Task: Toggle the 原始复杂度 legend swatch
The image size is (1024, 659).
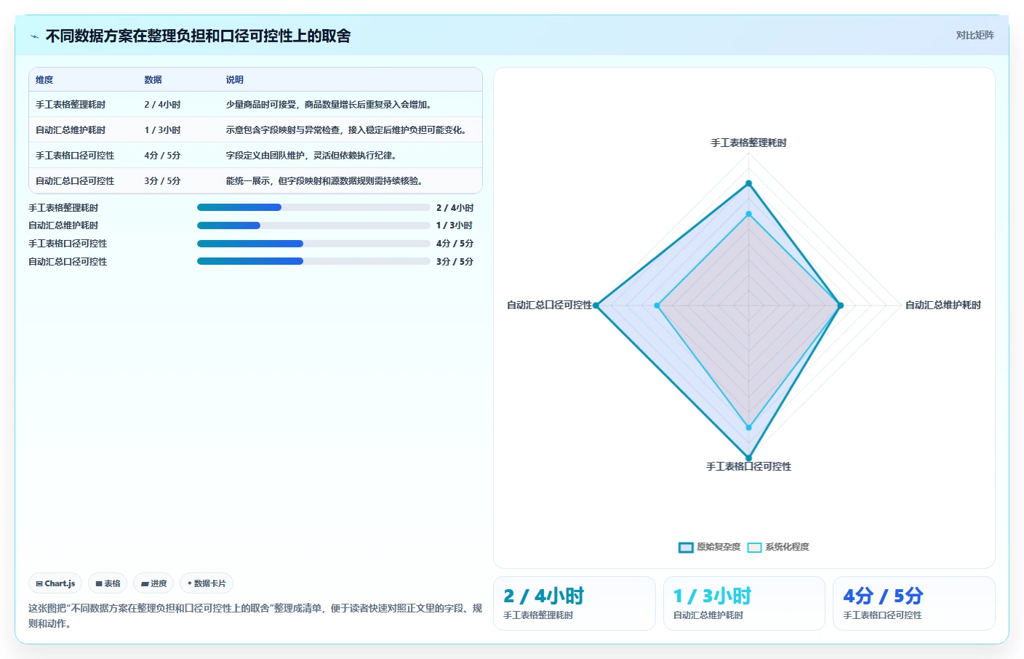Action: tap(686, 548)
